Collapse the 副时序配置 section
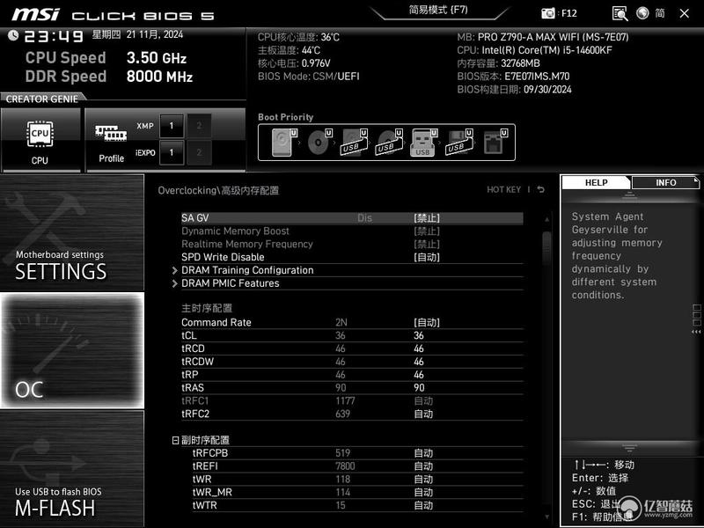The height and width of the screenshot is (528, 704). [175, 441]
